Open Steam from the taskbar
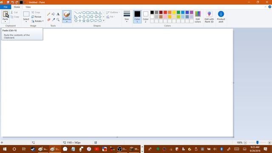This screenshot has width=272, height=153. coord(33,149)
